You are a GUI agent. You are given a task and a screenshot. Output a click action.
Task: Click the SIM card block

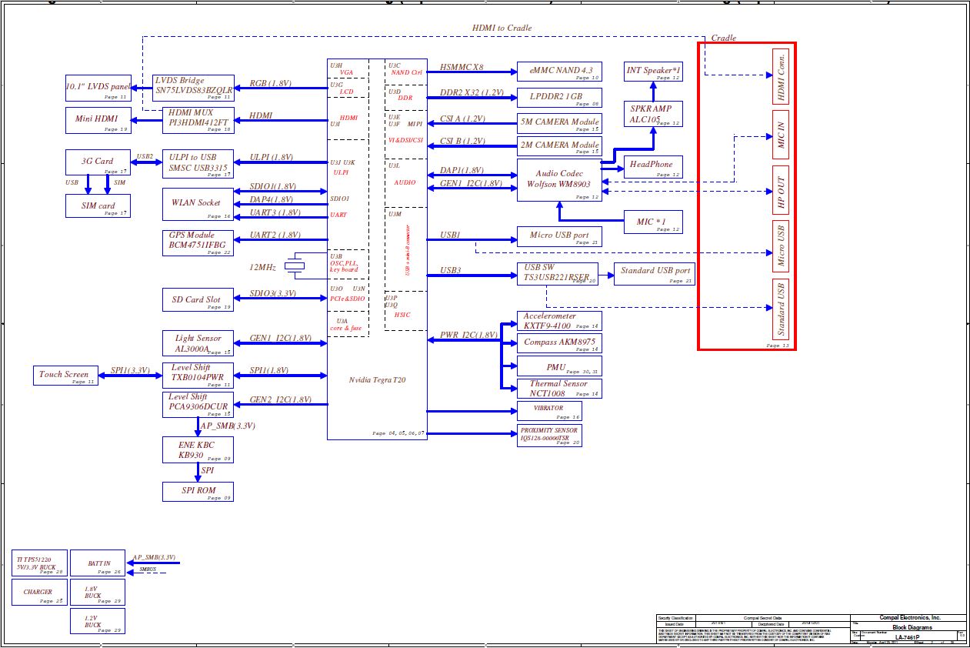98,205
